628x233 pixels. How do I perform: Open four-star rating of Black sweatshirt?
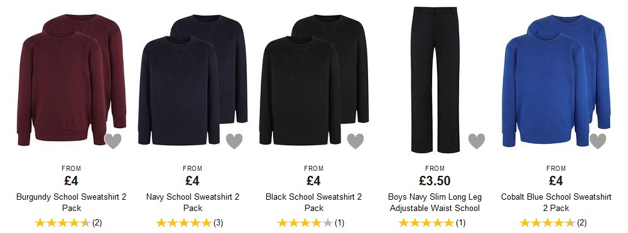click(x=311, y=223)
